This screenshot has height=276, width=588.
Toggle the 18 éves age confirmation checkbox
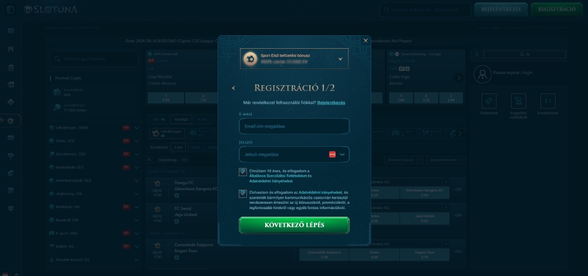(x=243, y=172)
